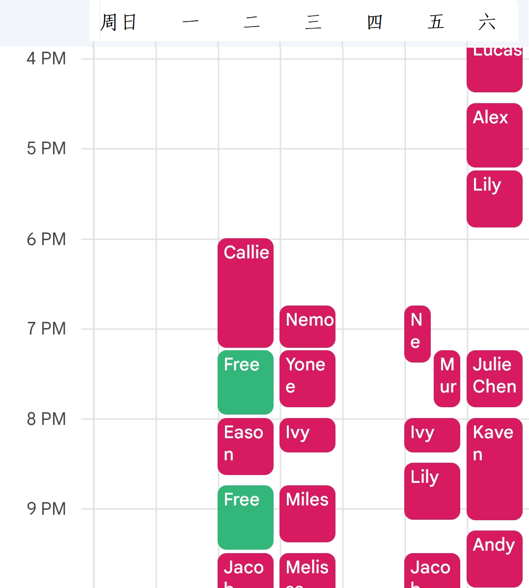
Task: Open the Melissa event under Miles
Action: coord(307,571)
